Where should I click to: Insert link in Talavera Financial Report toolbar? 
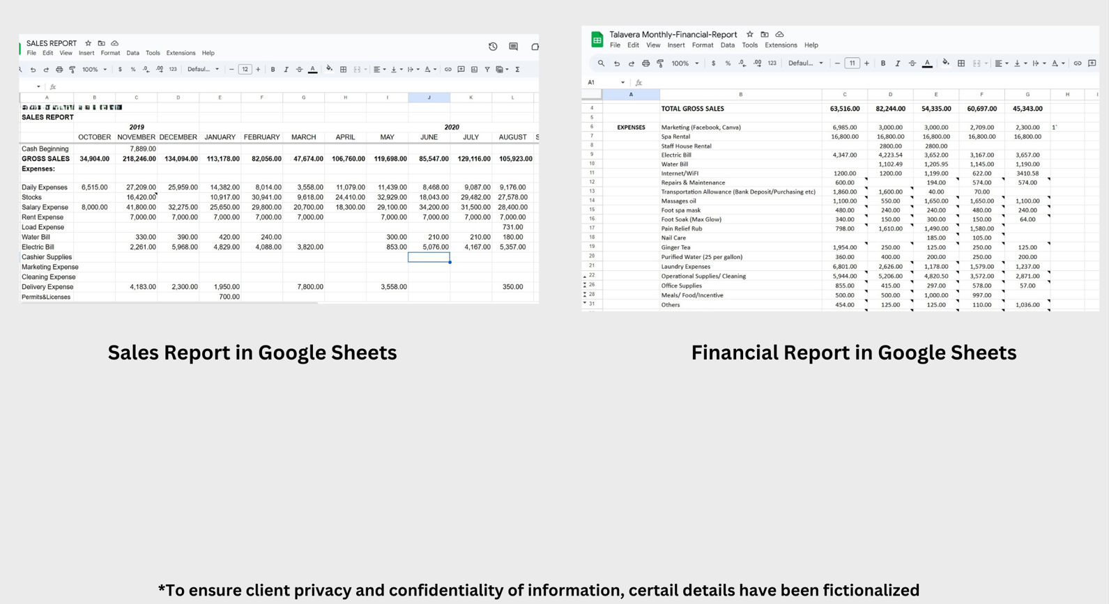click(x=1078, y=63)
